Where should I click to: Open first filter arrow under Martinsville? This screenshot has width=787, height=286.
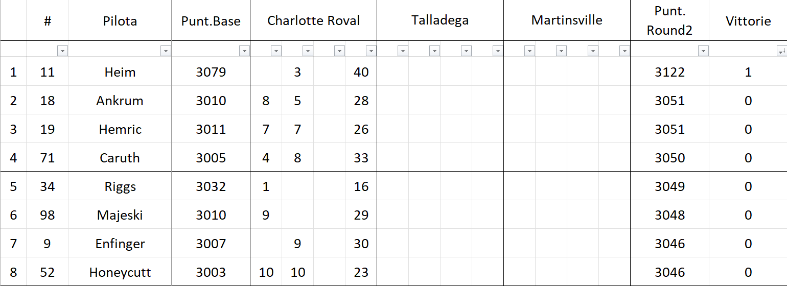pyautogui.click(x=529, y=51)
